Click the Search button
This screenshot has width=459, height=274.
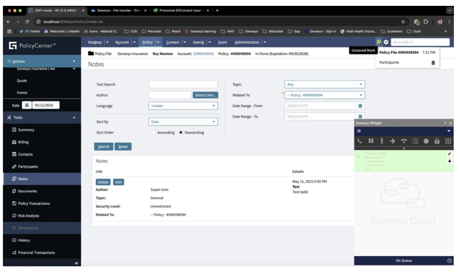click(x=104, y=147)
